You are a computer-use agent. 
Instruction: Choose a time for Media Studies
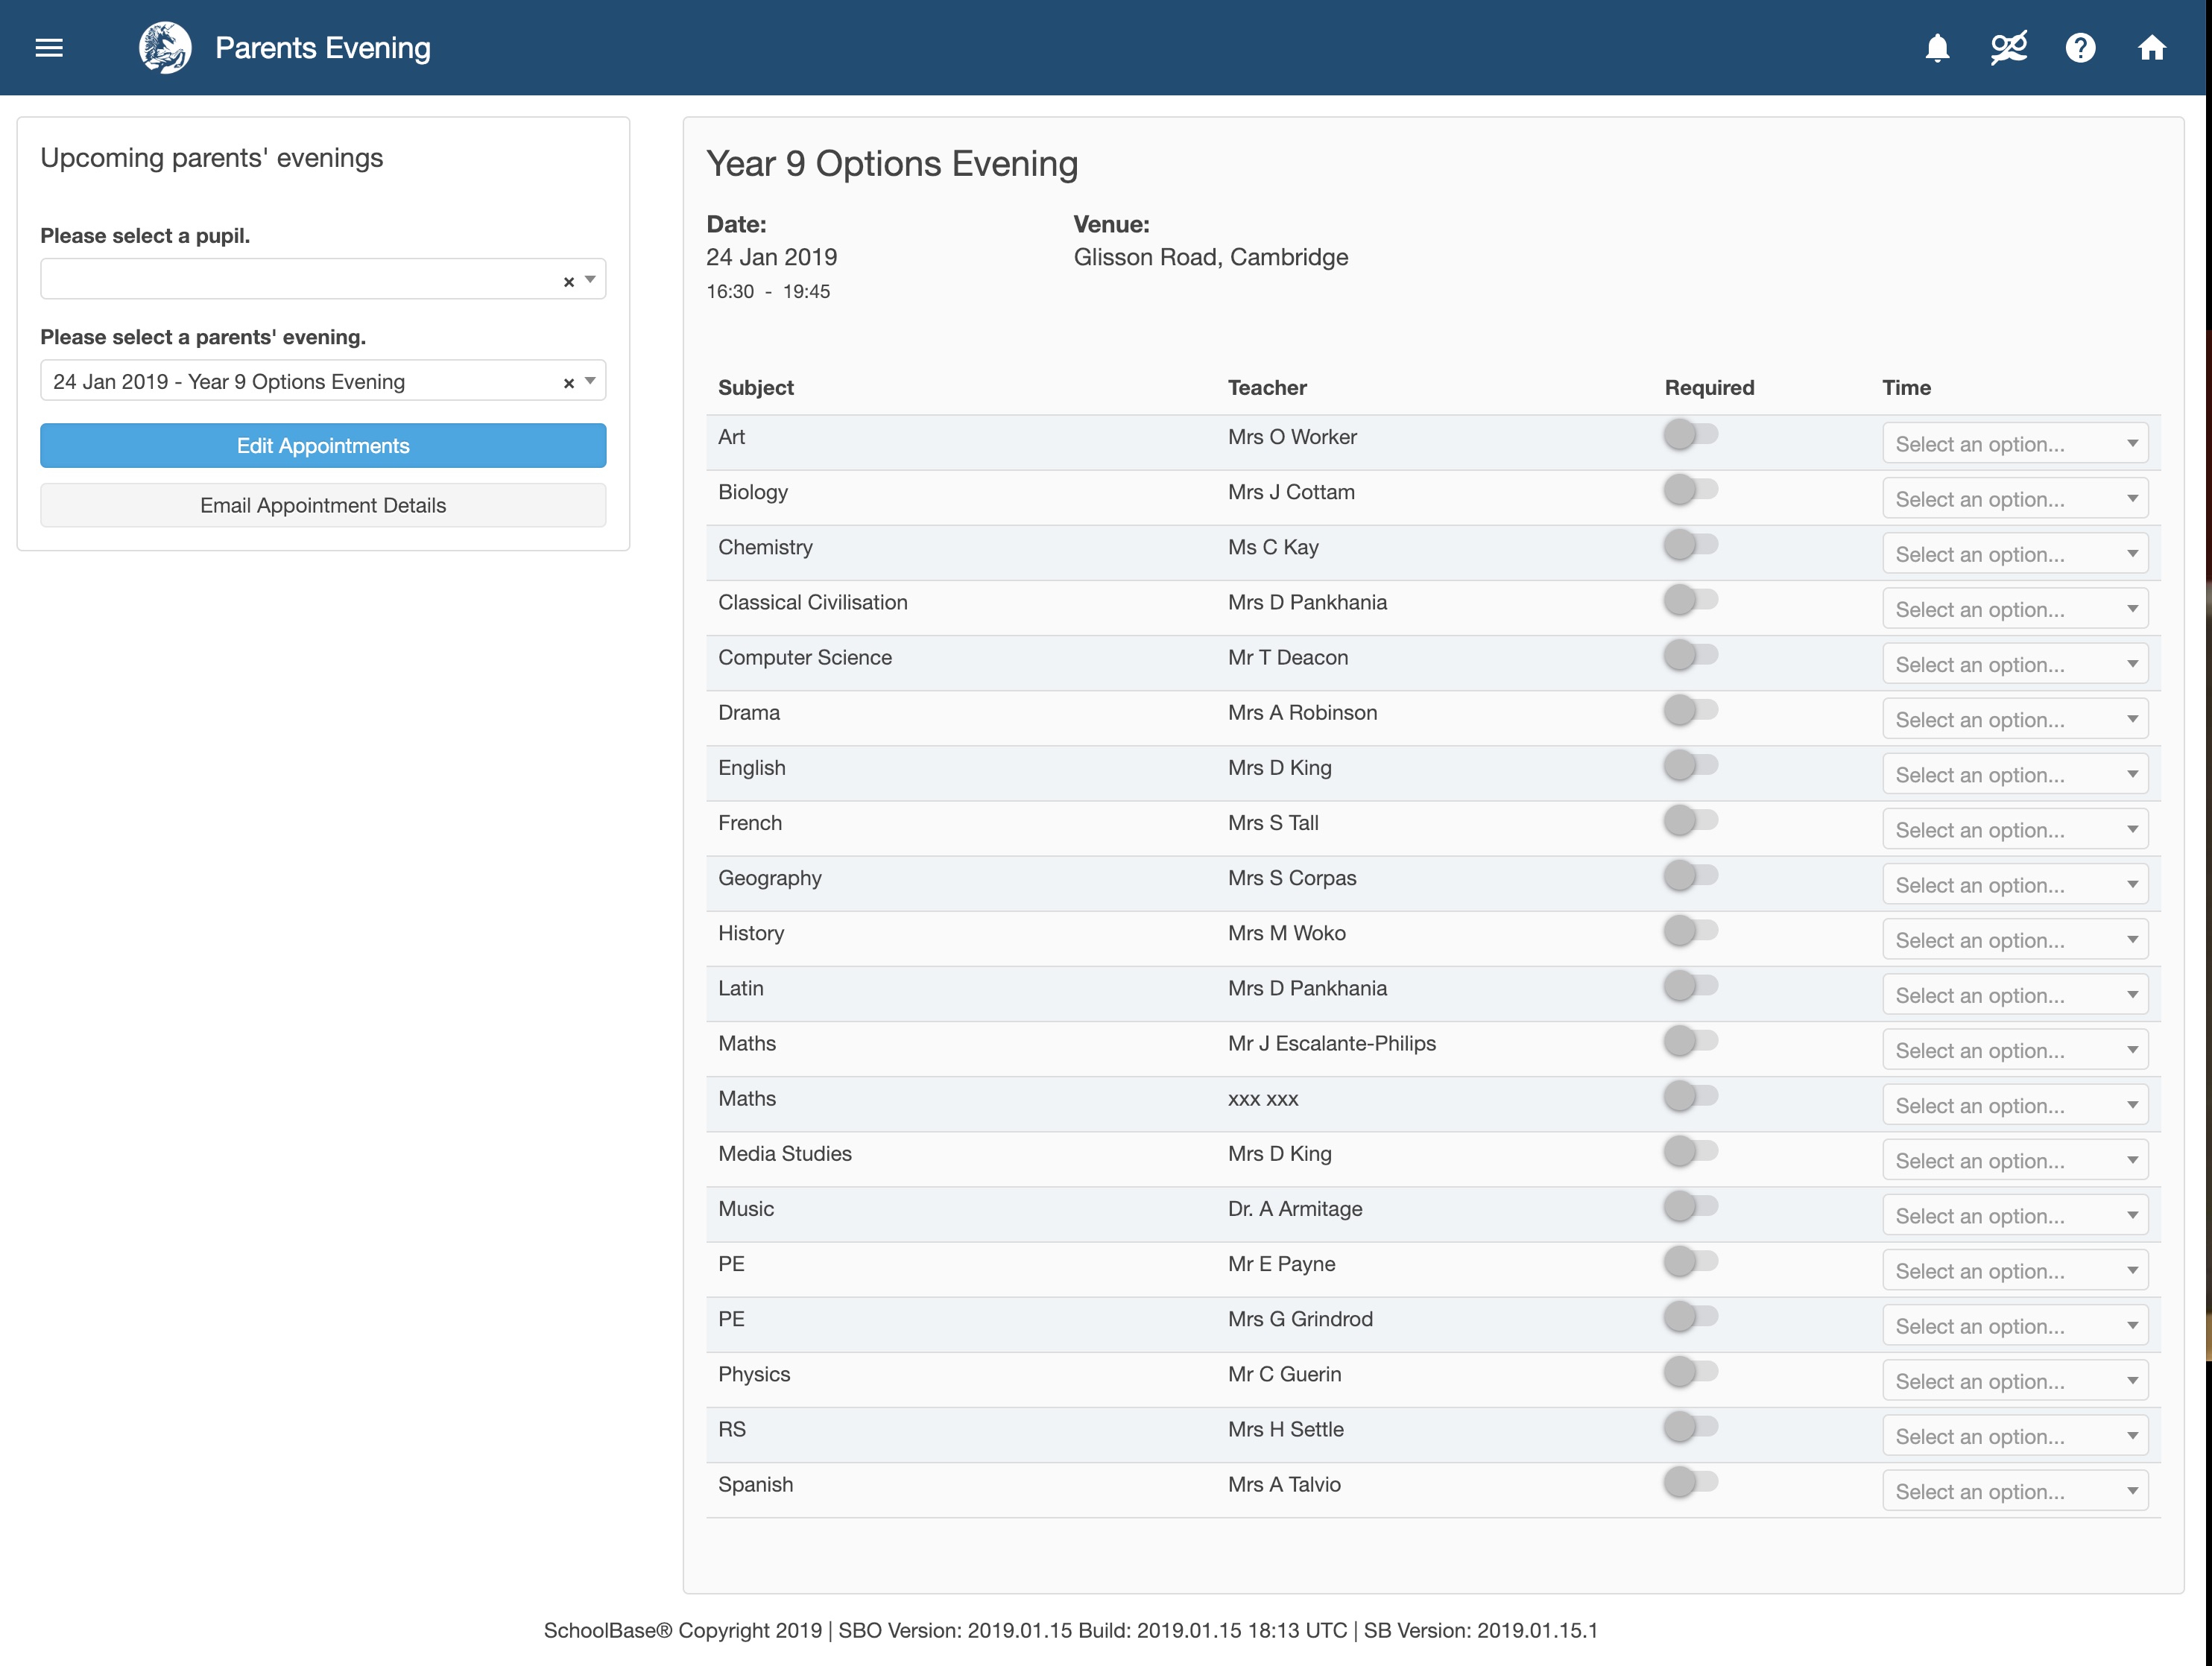click(2015, 1160)
